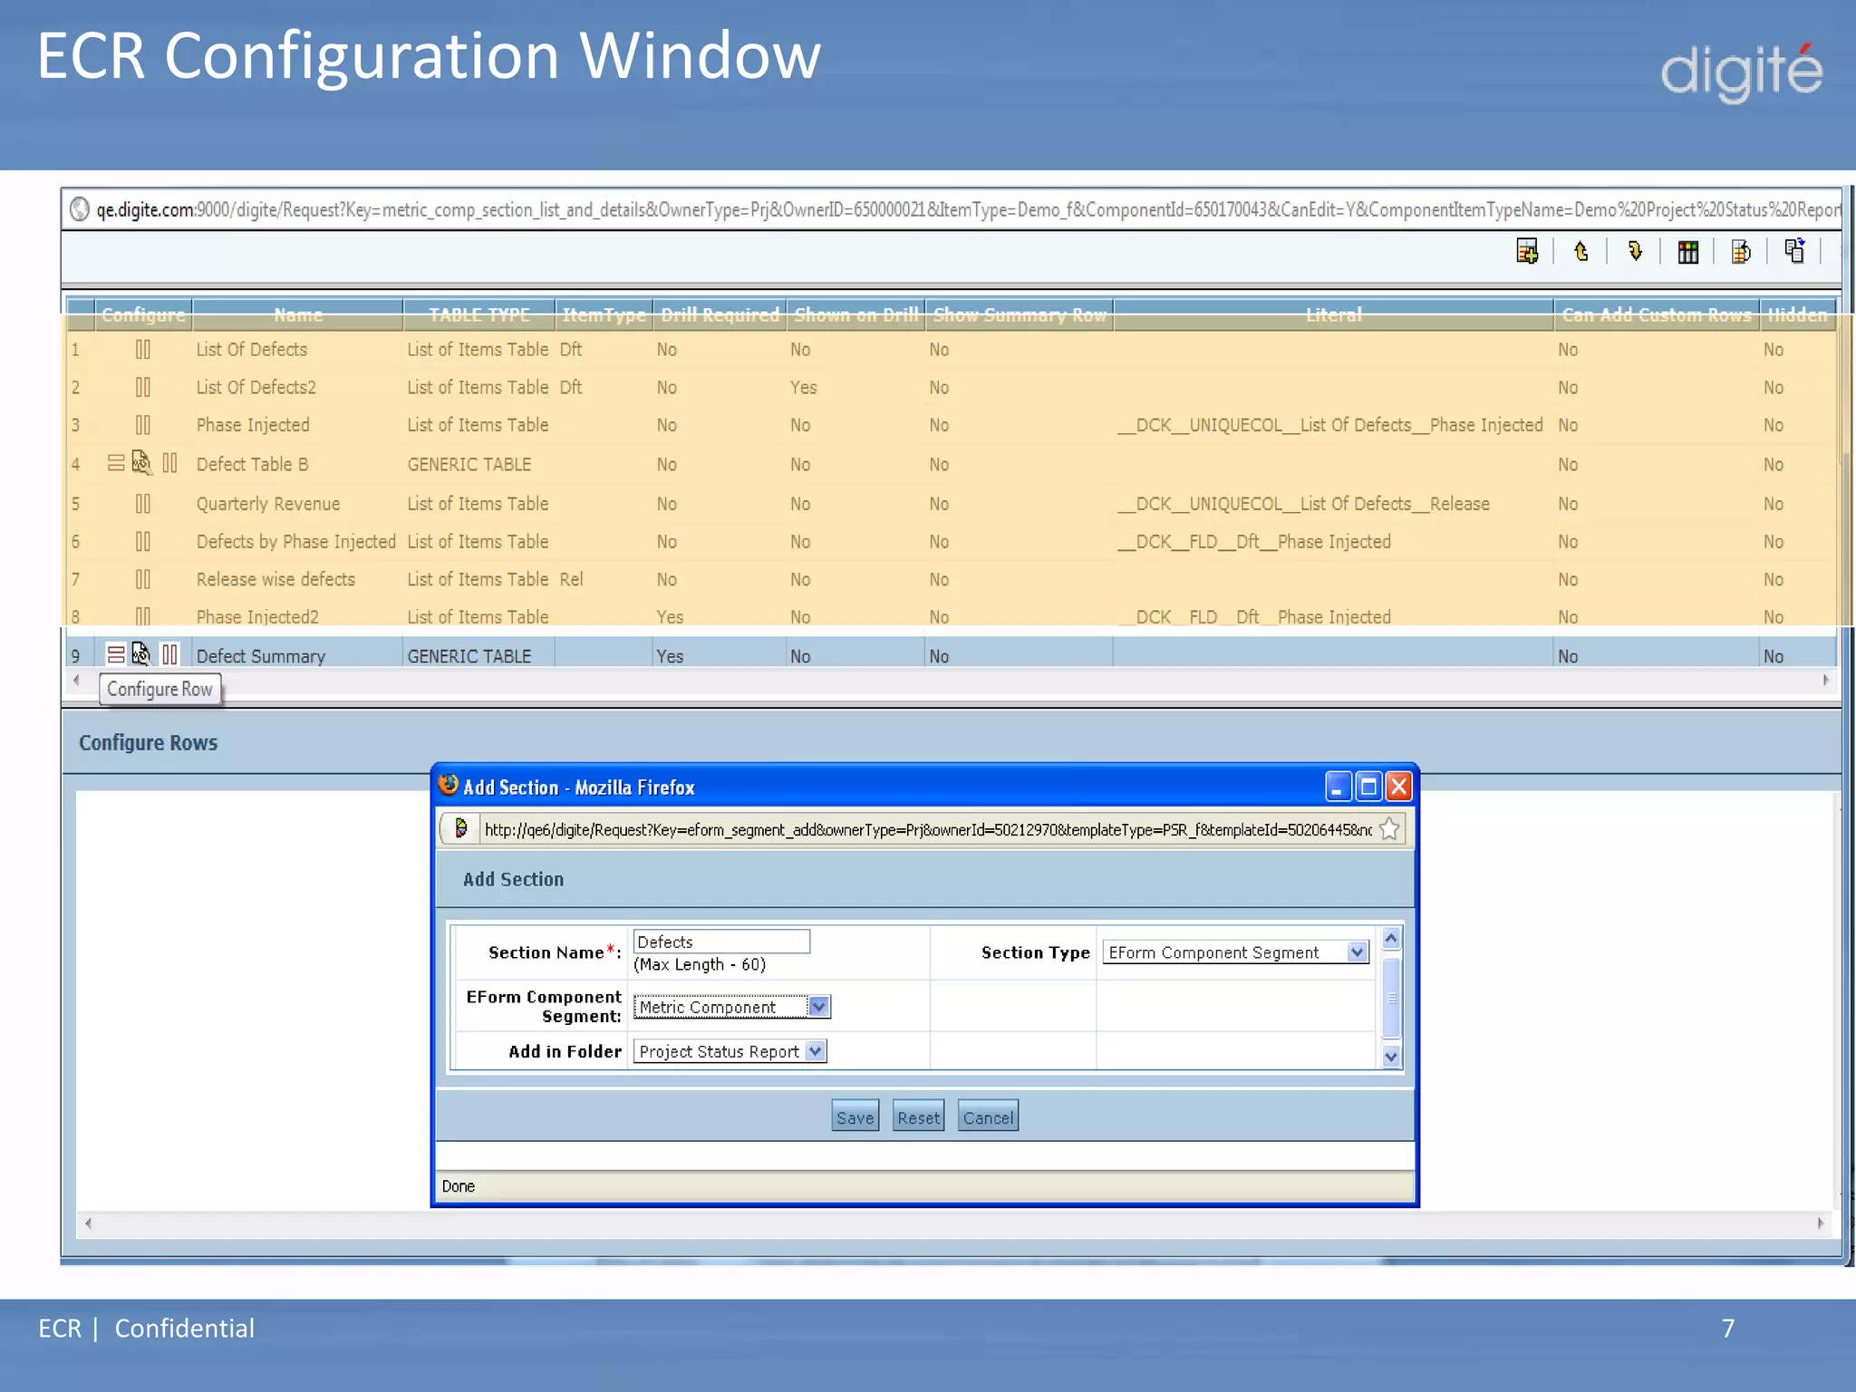The height and width of the screenshot is (1392, 1856).
Task: Click bookmark star in Add Section address bar
Action: click(1389, 828)
